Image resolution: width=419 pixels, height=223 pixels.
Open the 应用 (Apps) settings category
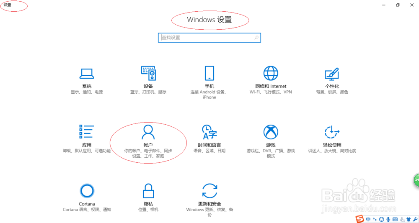coord(87,139)
